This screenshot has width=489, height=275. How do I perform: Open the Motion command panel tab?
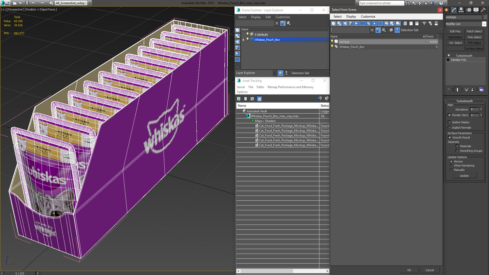click(469, 10)
